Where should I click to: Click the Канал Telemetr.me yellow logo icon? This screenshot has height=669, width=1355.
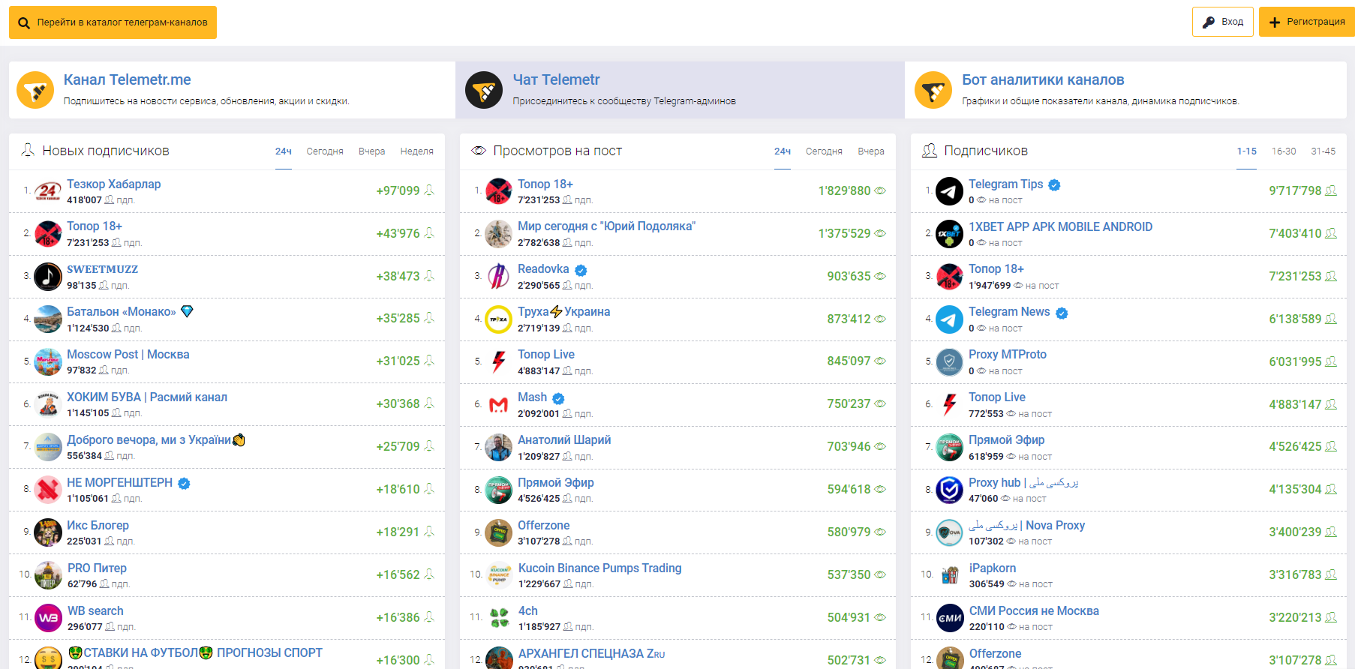[x=35, y=90]
